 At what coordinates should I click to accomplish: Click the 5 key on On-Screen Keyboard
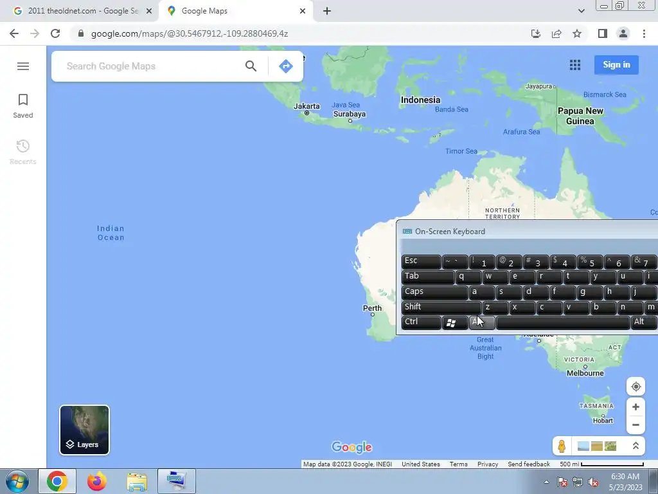(x=590, y=262)
